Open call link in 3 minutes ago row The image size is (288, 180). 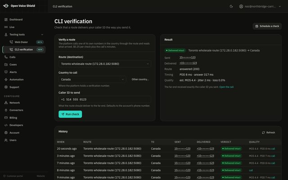273,156
